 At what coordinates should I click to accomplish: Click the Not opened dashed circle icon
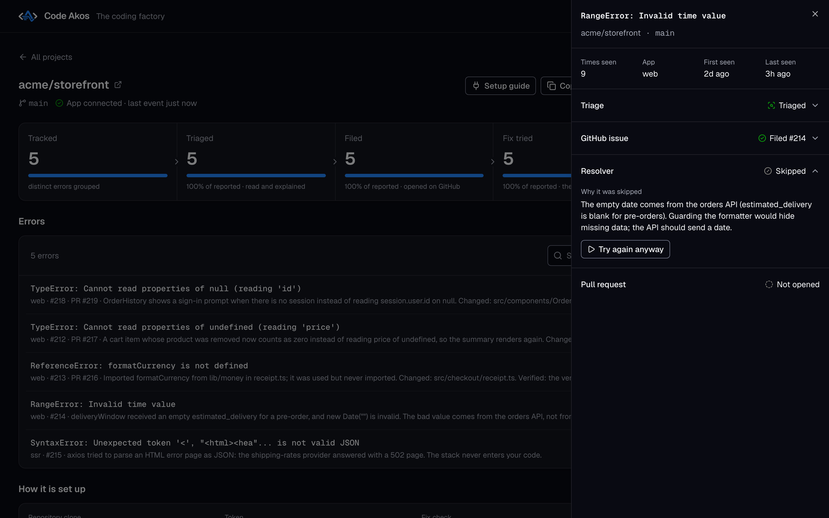coord(769,284)
